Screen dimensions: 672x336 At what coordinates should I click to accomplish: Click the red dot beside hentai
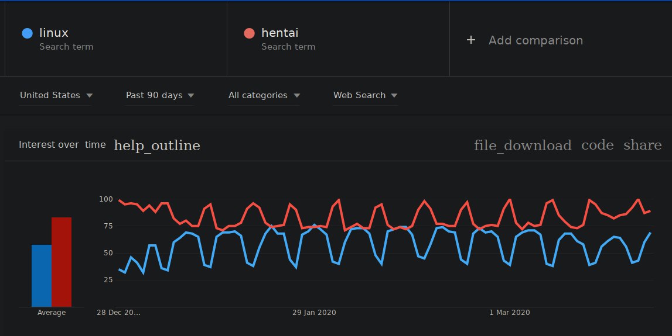pos(249,33)
